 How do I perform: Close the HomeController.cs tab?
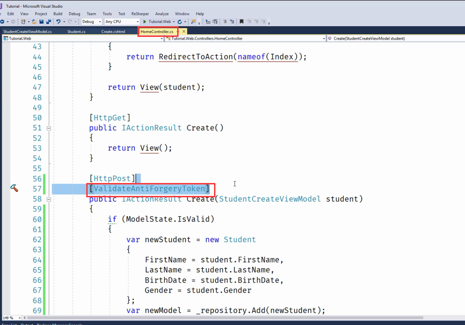[184, 31]
